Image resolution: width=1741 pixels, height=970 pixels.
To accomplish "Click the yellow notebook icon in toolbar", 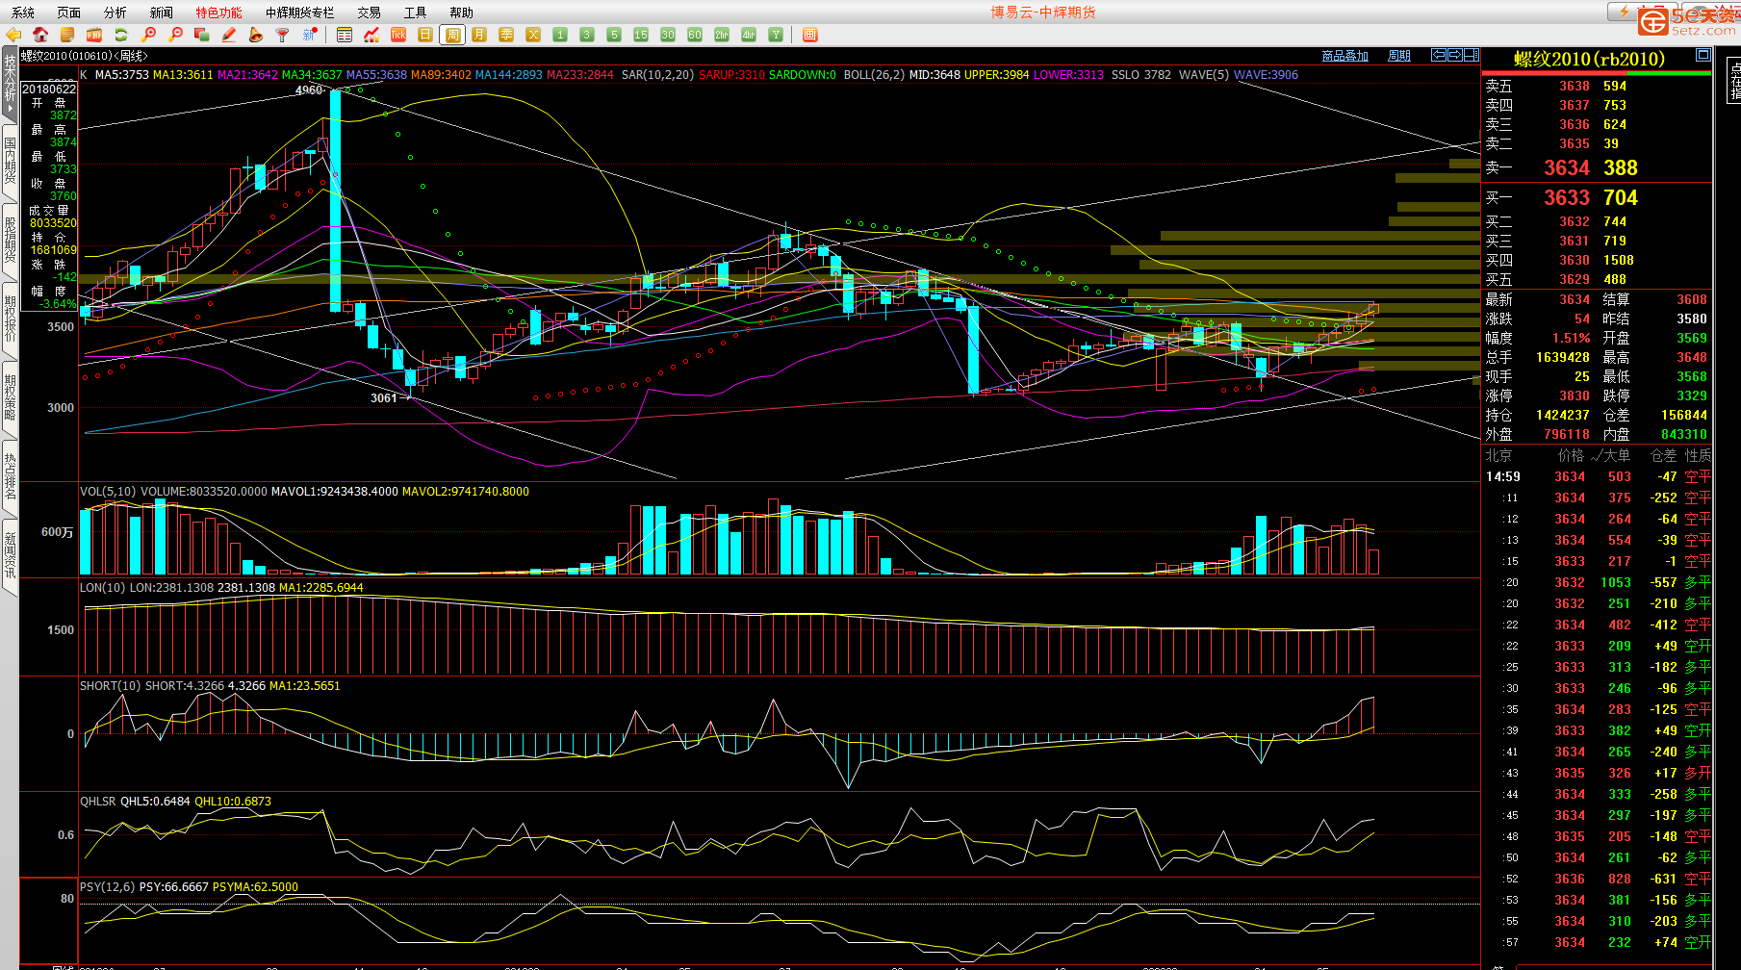I will point(67,35).
